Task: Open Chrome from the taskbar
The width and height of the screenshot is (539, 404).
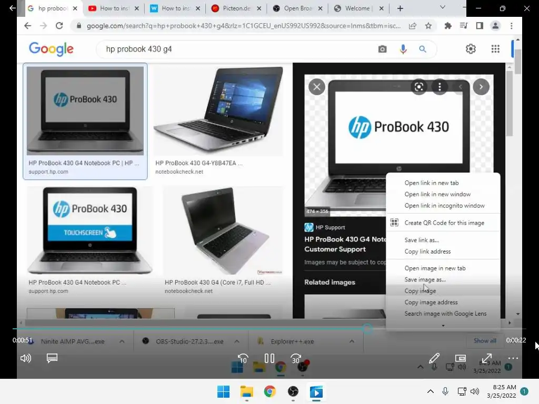Action: pyautogui.click(x=270, y=391)
